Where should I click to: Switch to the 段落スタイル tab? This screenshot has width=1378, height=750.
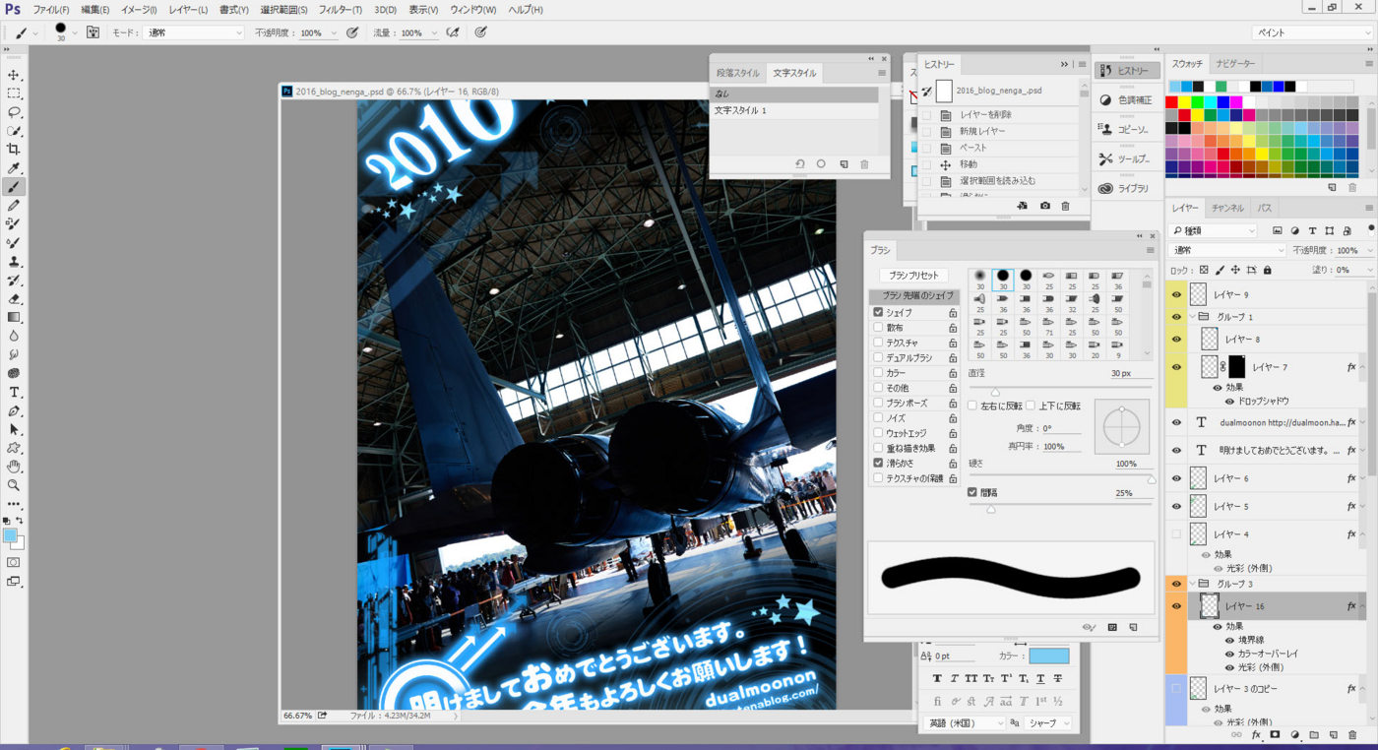[x=738, y=73]
